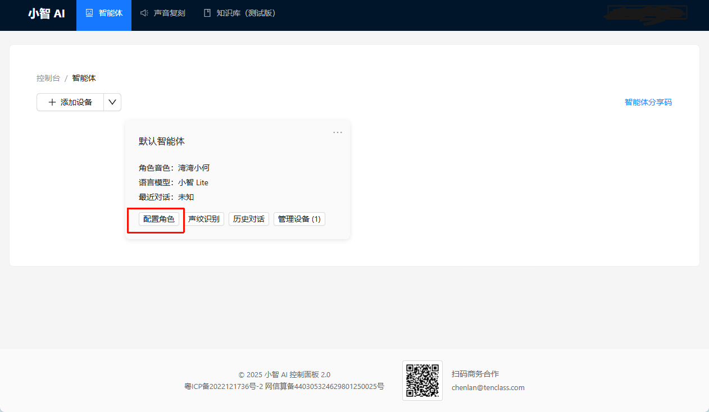Image resolution: width=709 pixels, height=412 pixels.
Task: Click the chenlan@tenclass.com email address
Action: point(488,387)
